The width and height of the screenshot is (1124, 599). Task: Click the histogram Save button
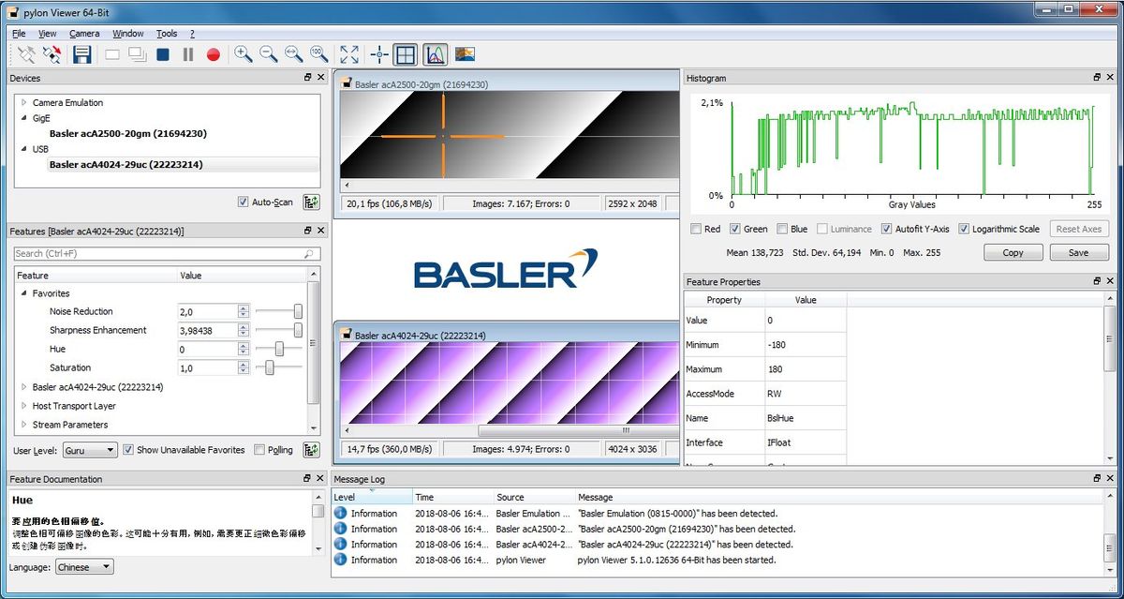click(1078, 252)
